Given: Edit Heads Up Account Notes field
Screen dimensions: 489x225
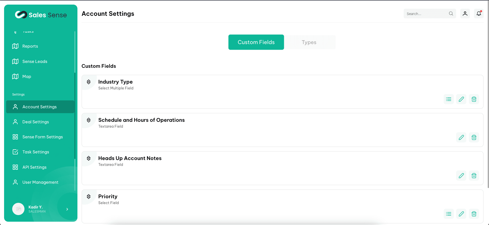Looking at the screenshot, I should click(x=461, y=176).
